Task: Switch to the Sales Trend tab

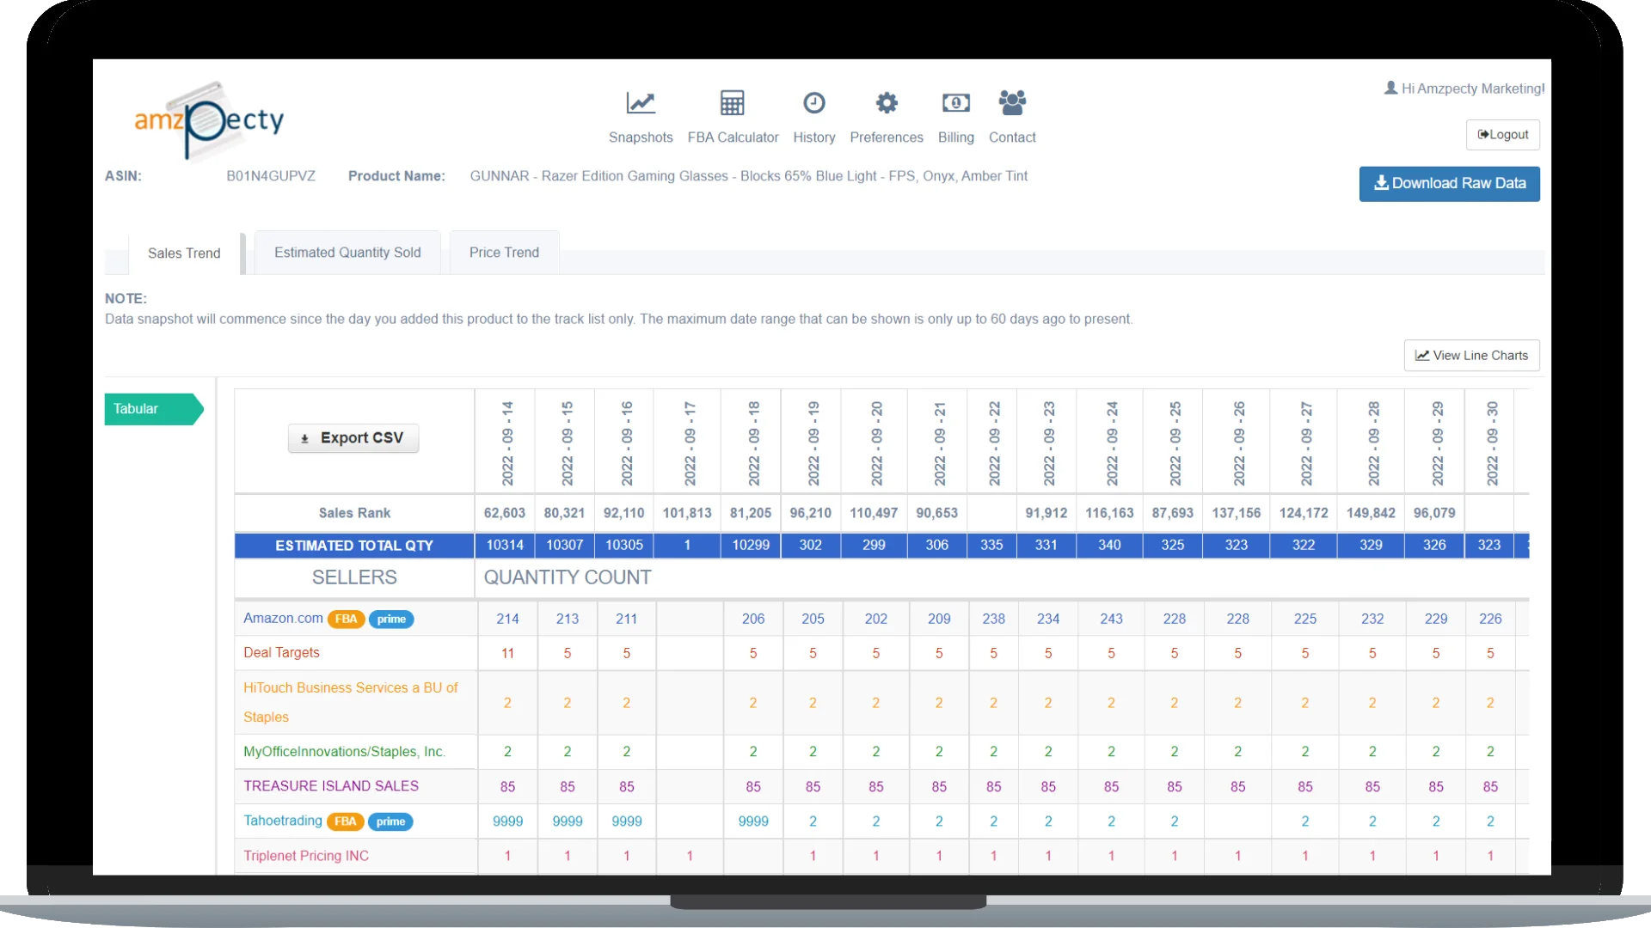Action: pyautogui.click(x=184, y=252)
